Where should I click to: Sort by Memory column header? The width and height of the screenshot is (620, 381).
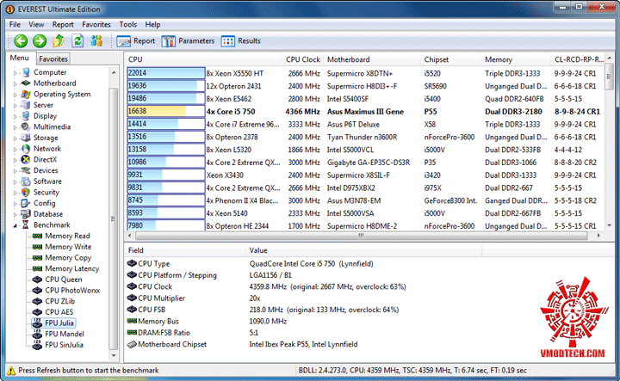[x=516, y=59]
